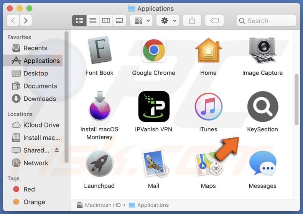This screenshot has width=303, height=214.
Task: Open Documents in the sidebar
Action: (33, 86)
